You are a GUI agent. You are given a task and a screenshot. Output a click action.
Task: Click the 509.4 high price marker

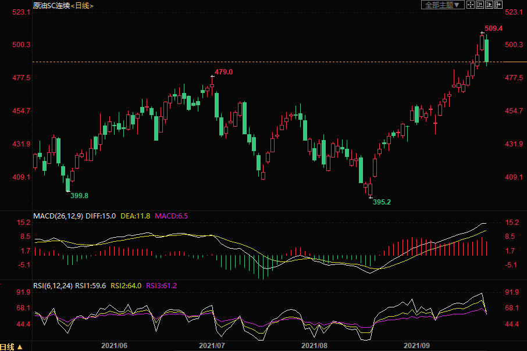pyautogui.click(x=493, y=28)
